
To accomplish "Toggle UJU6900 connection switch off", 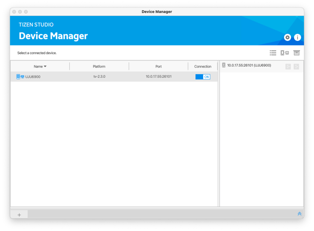I will pos(202,77).
